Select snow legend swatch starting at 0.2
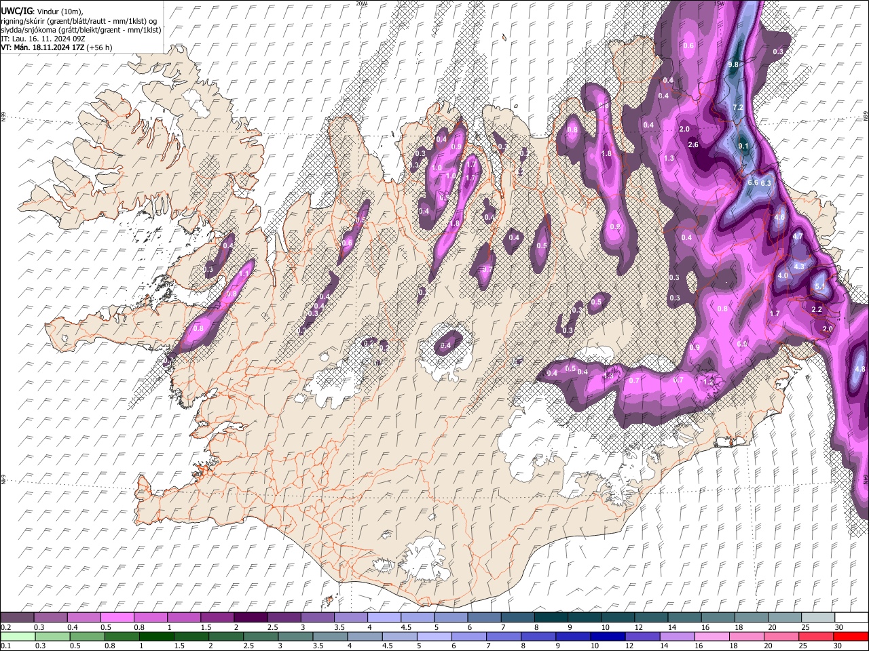The width and height of the screenshot is (869, 651). (x=17, y=617)
